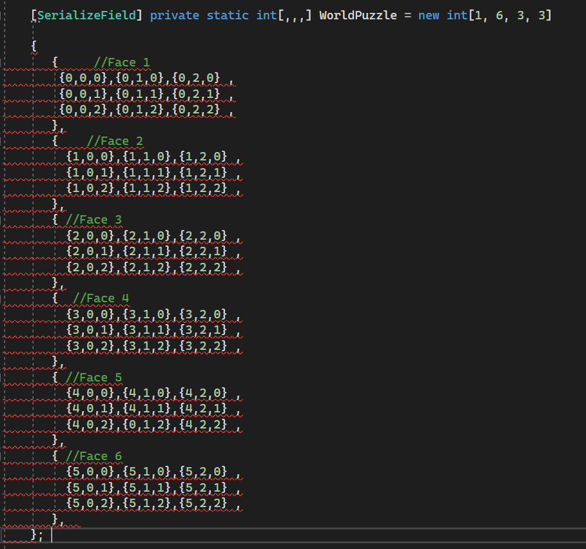Click the //Face 1 comment
This screenshot has width=586, height=549.
click(122, 63)
